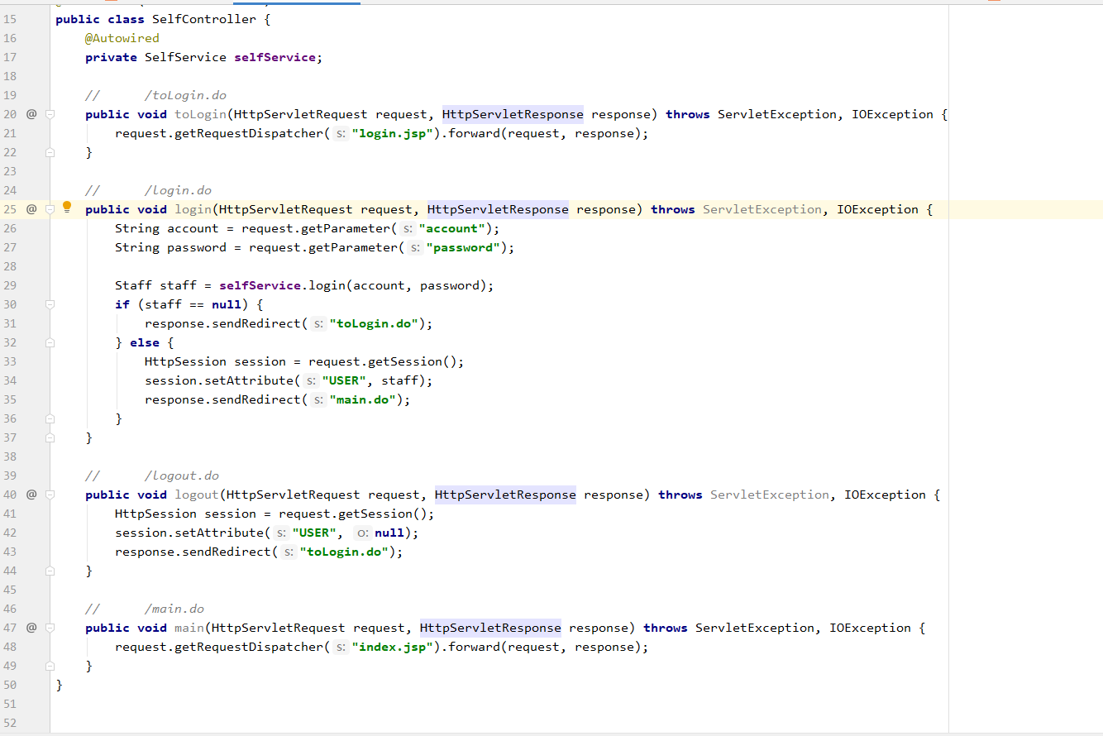The width and height of the screenshot is (1103, 736).
Task: Collapse the if block at line 30
Action: pos(50,304)
